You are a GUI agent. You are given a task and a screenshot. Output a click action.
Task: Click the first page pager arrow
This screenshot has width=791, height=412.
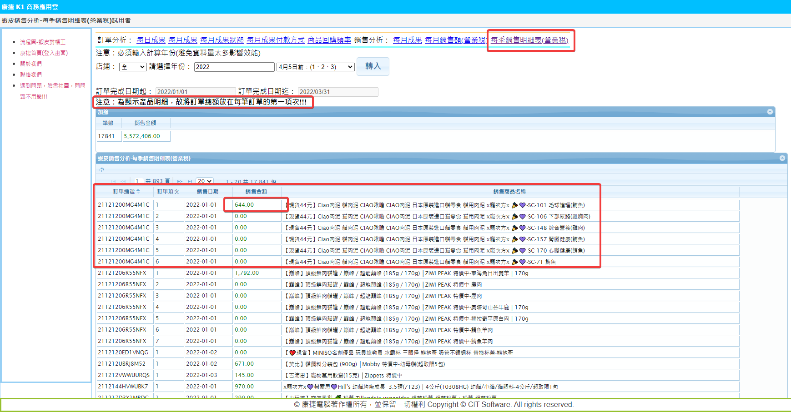(x=113, y=181)
